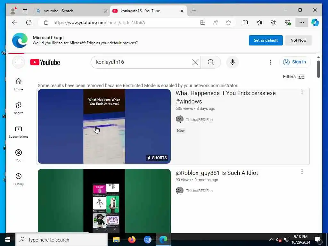The image size is (328, 246).
Task: Click the Sign in button
Action: [295, 62]
